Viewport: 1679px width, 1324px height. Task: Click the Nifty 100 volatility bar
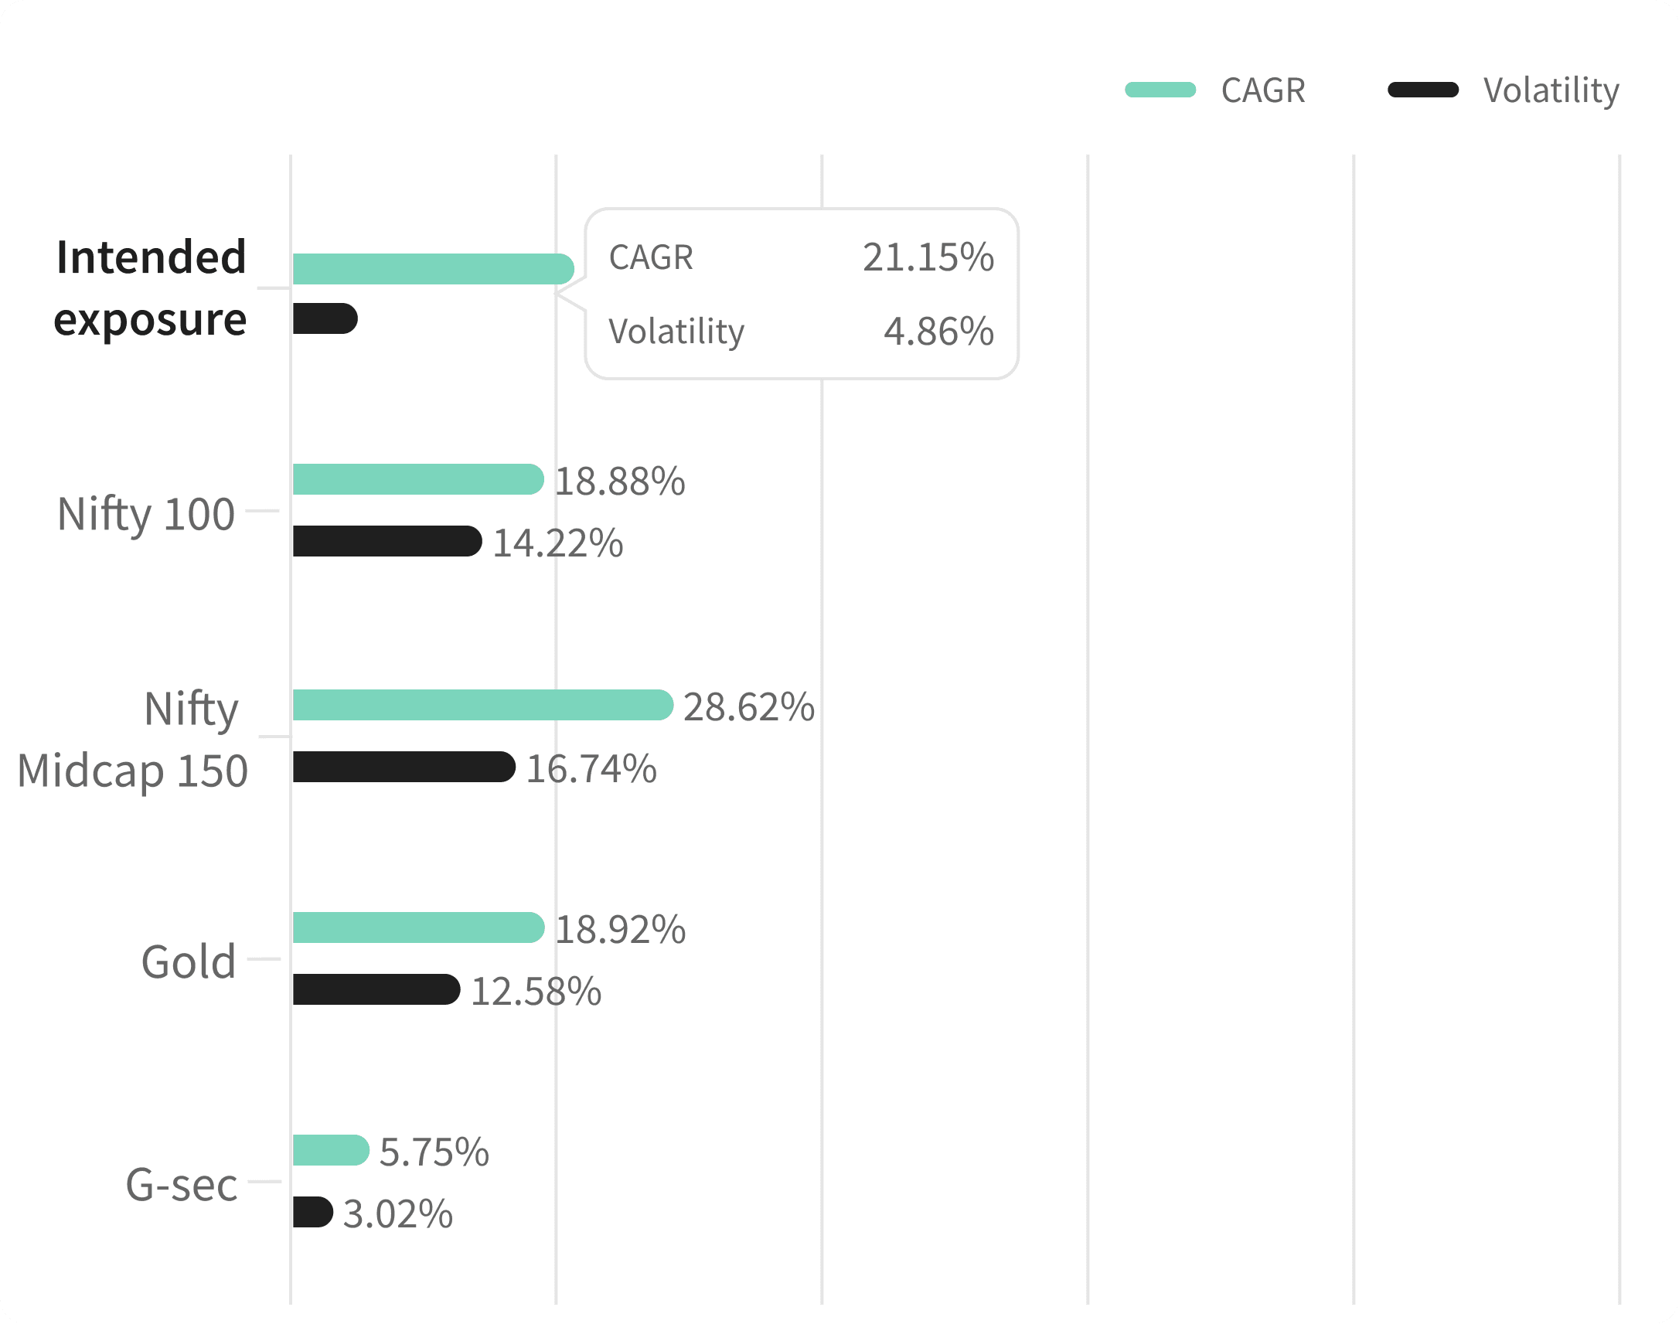pos(386,541)
